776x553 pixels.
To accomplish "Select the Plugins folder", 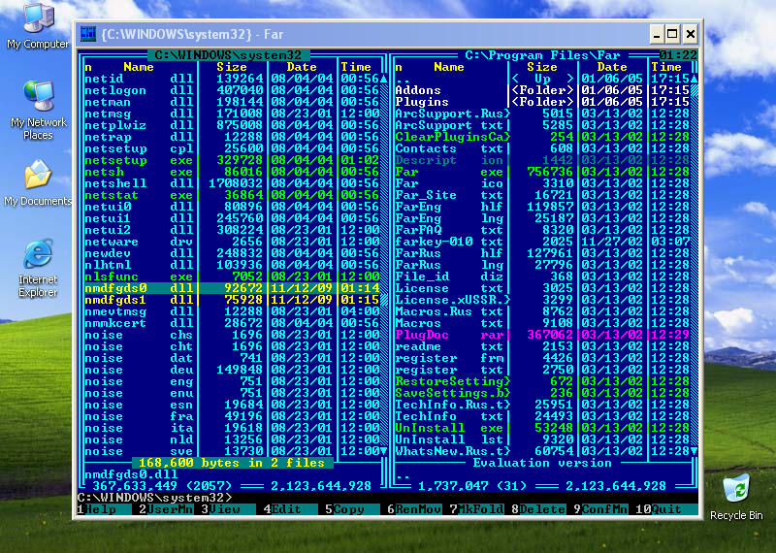I will pyautogui.click(x=542, y=102).
